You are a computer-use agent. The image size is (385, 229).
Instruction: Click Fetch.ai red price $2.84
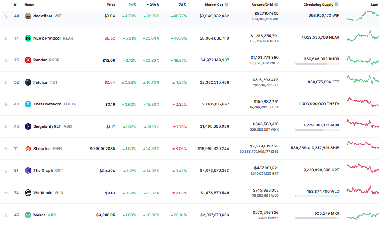click(x=109, y=82)
